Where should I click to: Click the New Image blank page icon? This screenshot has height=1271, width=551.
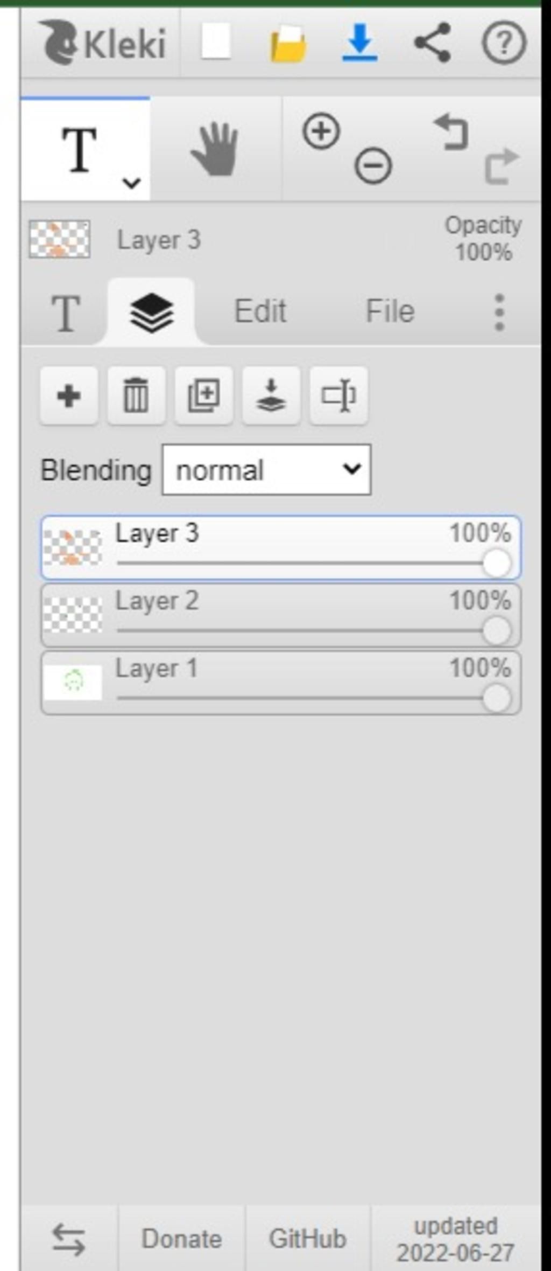pos(216,41)
